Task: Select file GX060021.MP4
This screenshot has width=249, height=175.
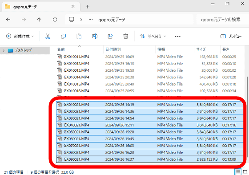Action: [x=149, y=139]
